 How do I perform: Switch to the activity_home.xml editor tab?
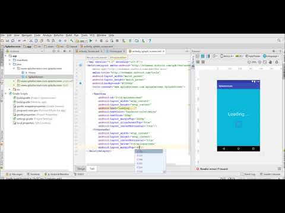(89, 51)
